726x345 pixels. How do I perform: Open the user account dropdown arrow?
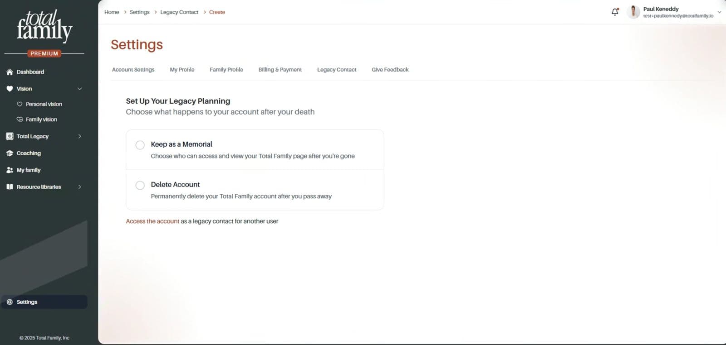(x=719, y=12)
